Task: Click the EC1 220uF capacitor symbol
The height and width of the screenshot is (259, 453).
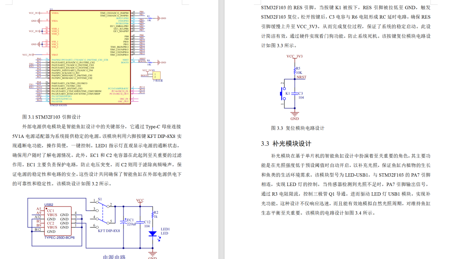Action: click(124, 221)
